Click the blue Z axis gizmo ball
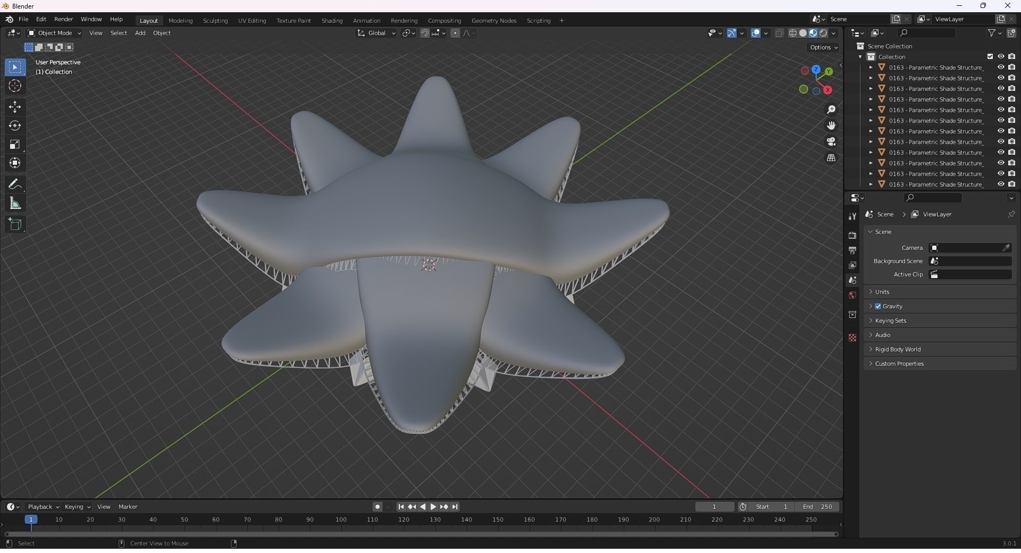 816,70
